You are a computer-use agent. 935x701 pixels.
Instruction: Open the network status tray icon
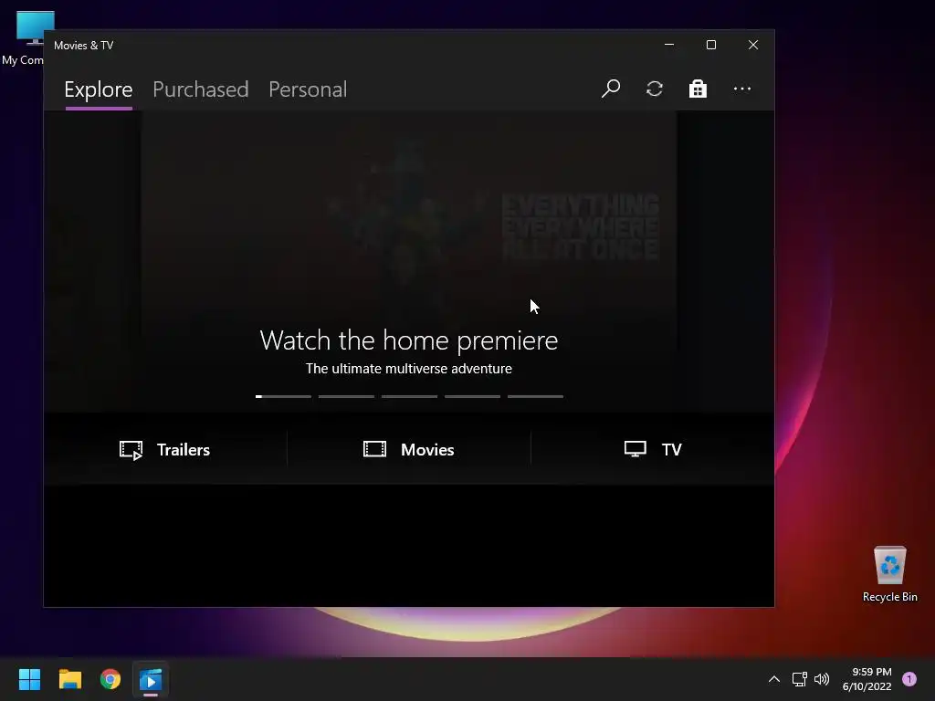point(800,679)
